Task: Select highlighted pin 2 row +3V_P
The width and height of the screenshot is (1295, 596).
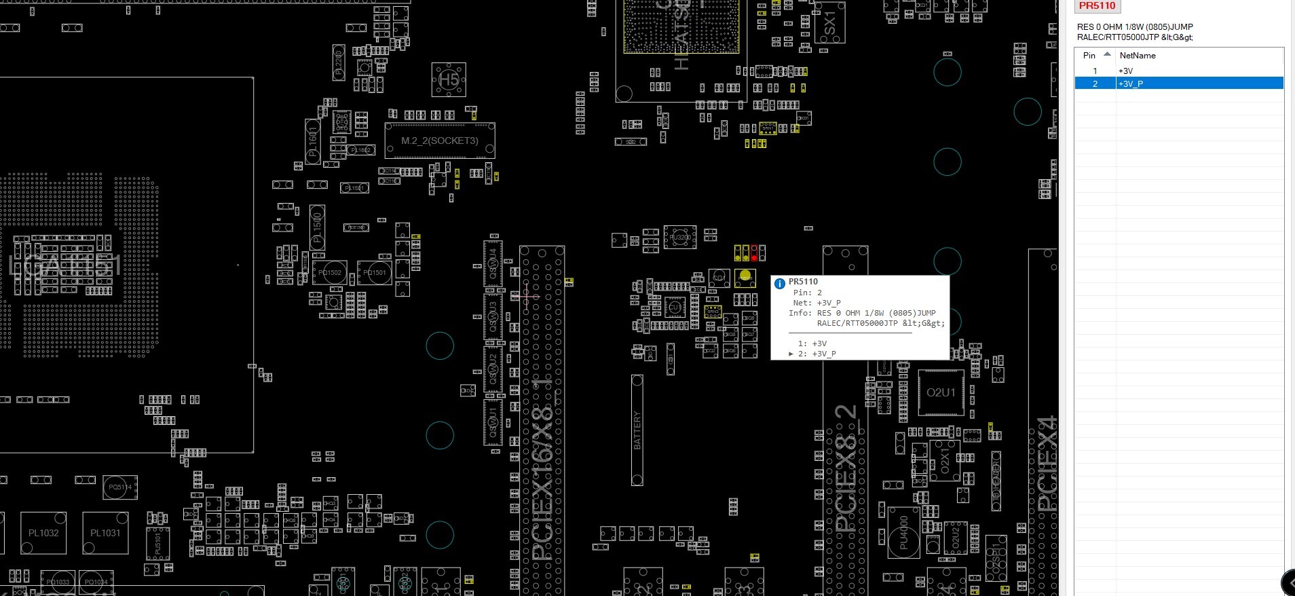Action: click(x=1179, y=83)
